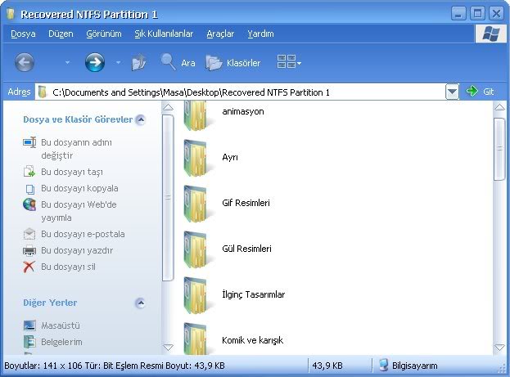
Task: Click the copy file icon
Action: (x=30, y=189)
